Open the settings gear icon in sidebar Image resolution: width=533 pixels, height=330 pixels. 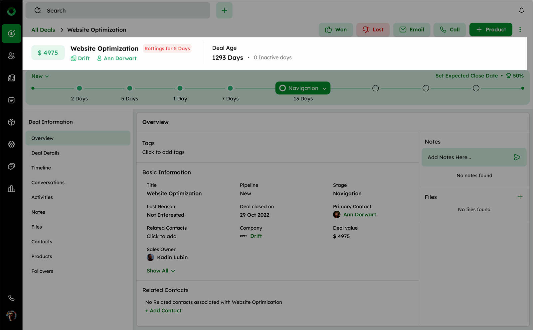tap(11, 144)
